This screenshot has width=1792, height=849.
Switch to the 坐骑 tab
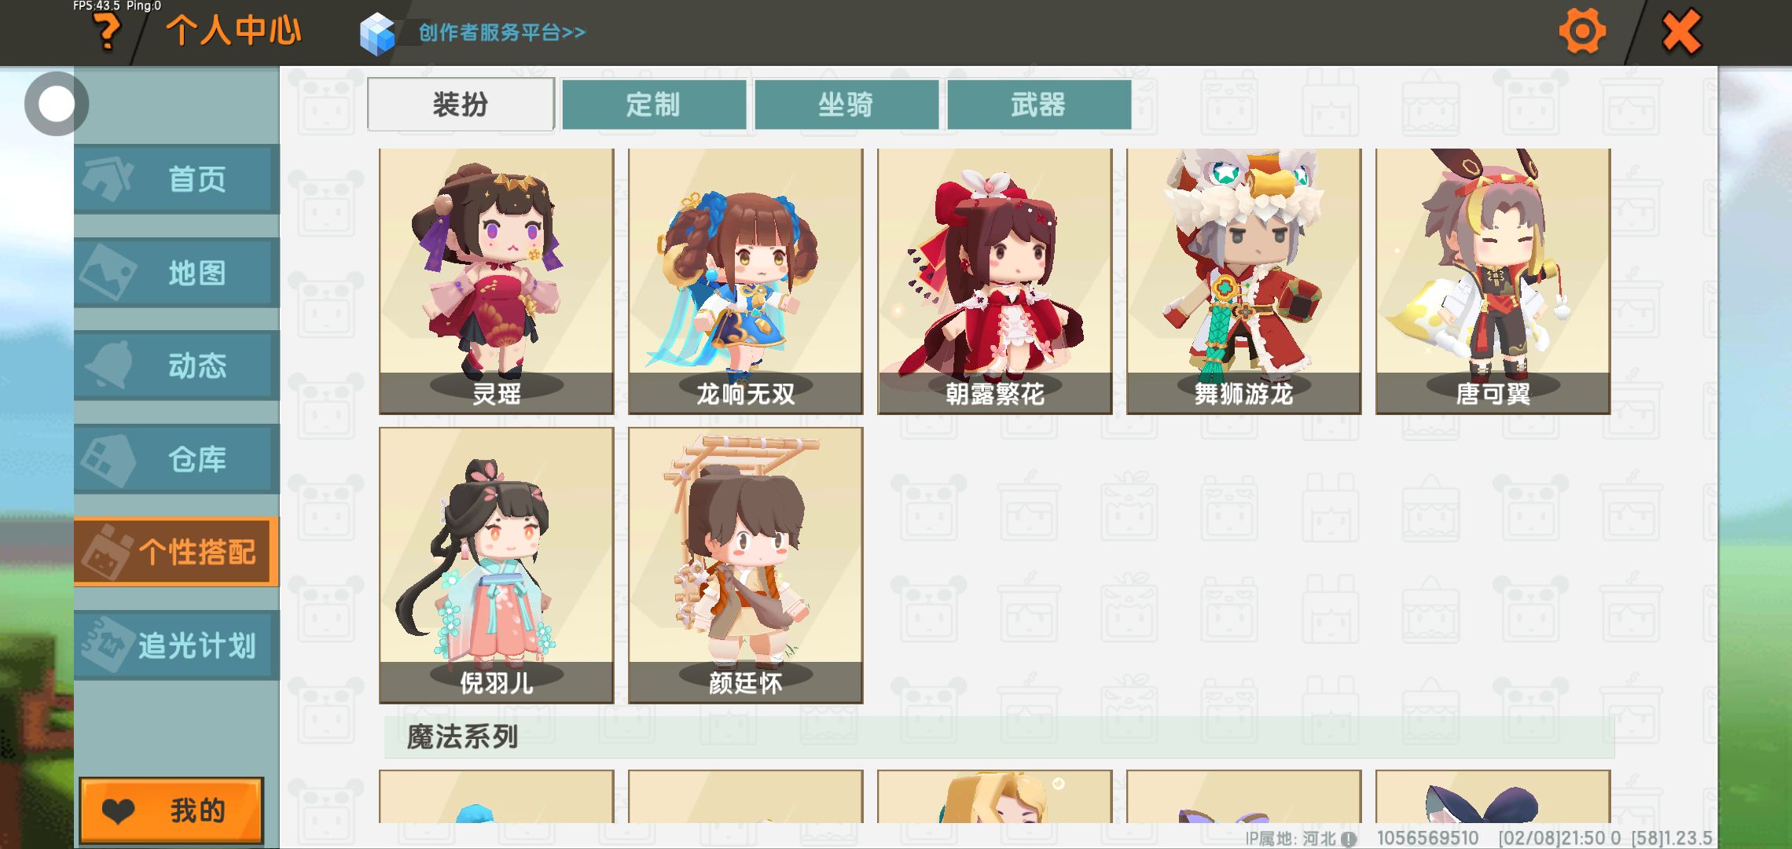846,104
